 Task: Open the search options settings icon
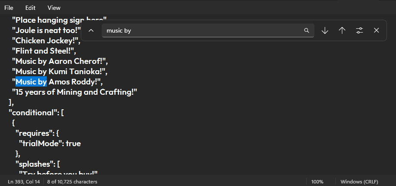click(x=359, y=30)
